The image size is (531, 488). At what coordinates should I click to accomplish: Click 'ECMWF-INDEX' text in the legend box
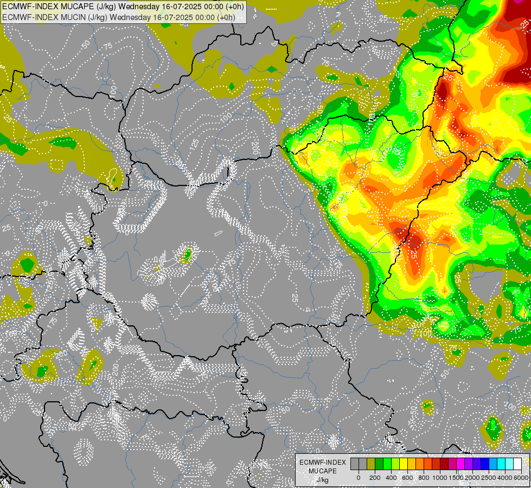coord(323,463)
